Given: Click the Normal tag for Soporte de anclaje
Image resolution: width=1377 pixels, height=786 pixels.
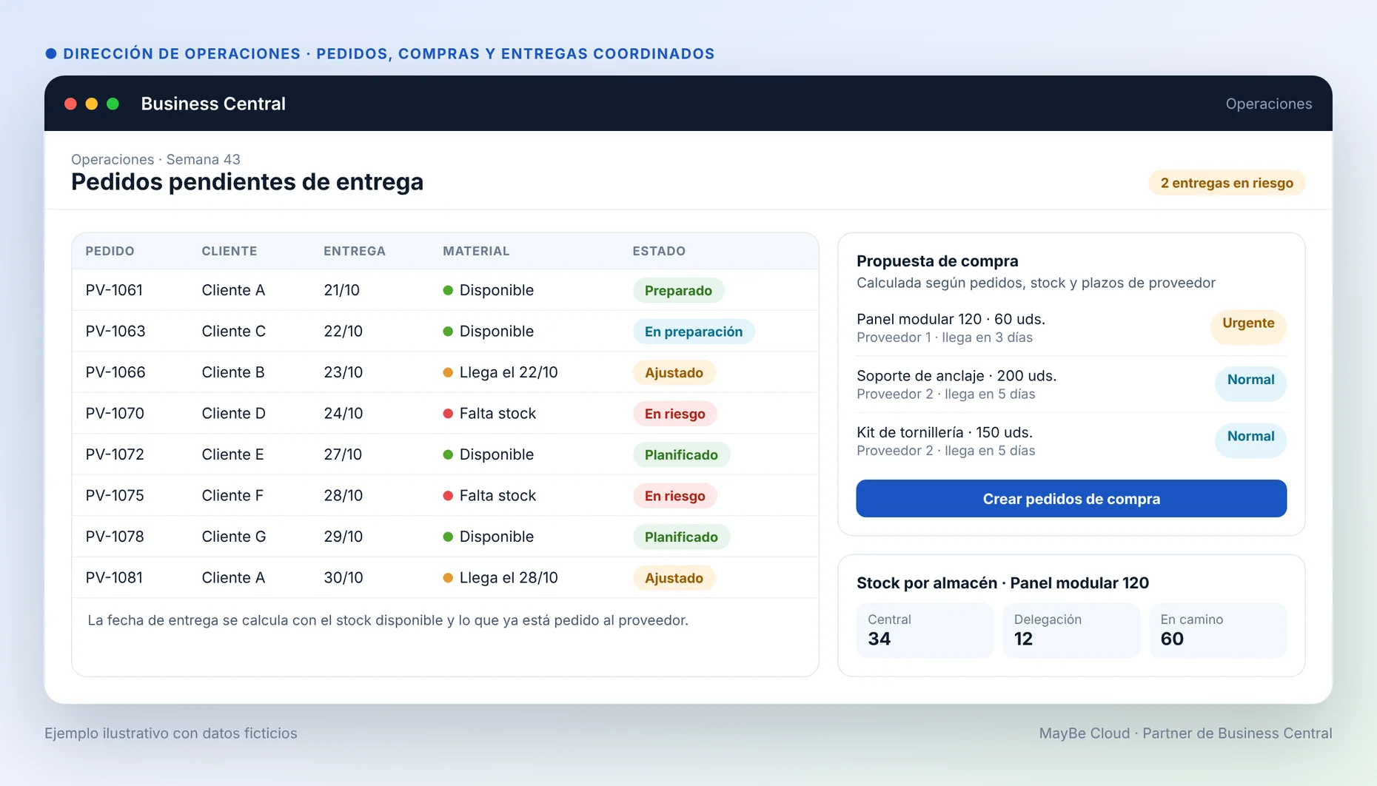Looking at the screenshot, I should tap(1250, 383).
